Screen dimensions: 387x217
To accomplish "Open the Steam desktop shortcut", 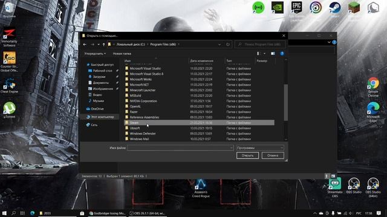I will [x=334, y=8].
